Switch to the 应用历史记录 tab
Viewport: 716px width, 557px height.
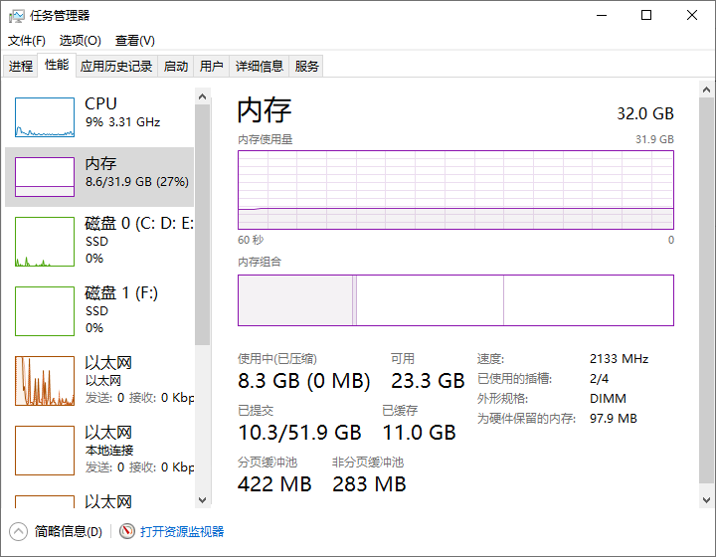pyautogui.click(x=116, y=67)
